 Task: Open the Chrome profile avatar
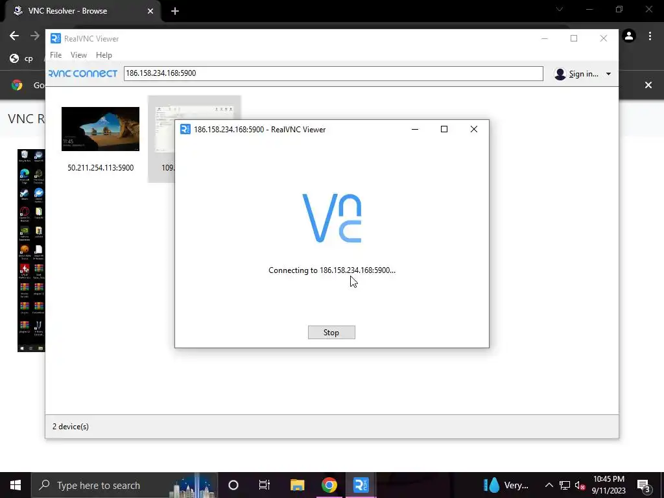click(x=629, y=36)
